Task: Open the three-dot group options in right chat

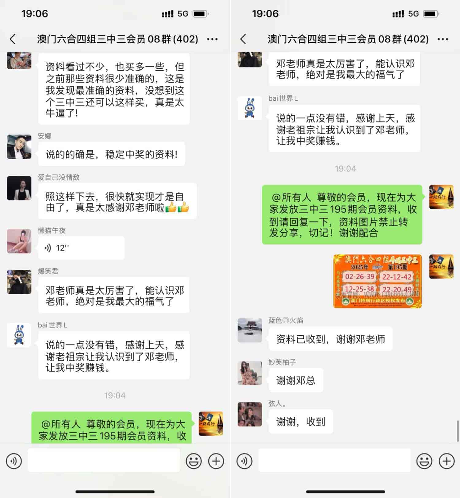Action: pyautogui.click(x=443, y=39)
